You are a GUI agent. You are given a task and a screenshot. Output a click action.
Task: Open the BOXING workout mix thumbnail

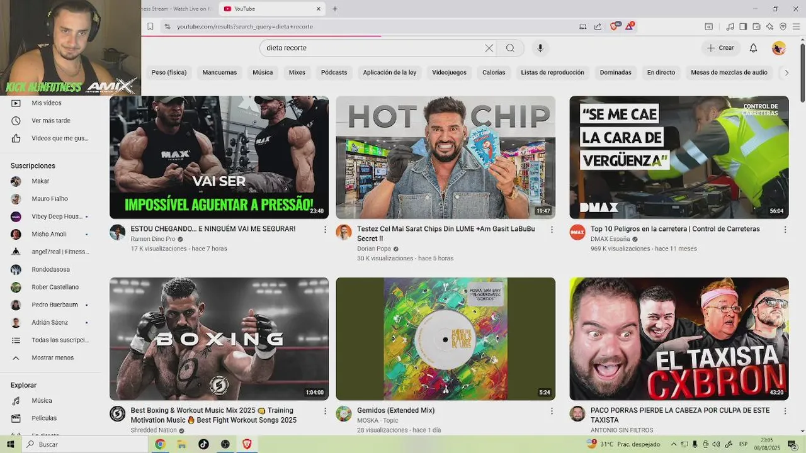click(x=219, y=339)
